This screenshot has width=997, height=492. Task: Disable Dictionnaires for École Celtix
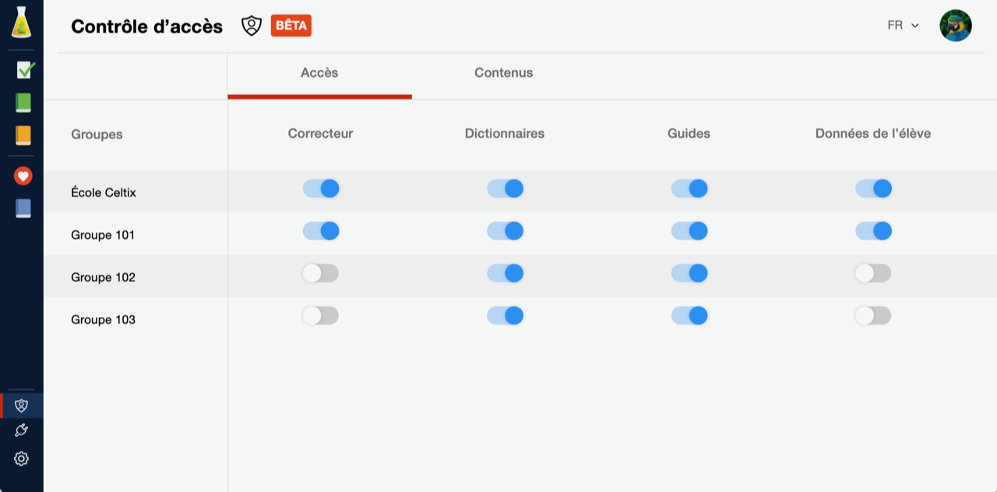(505, 188)
